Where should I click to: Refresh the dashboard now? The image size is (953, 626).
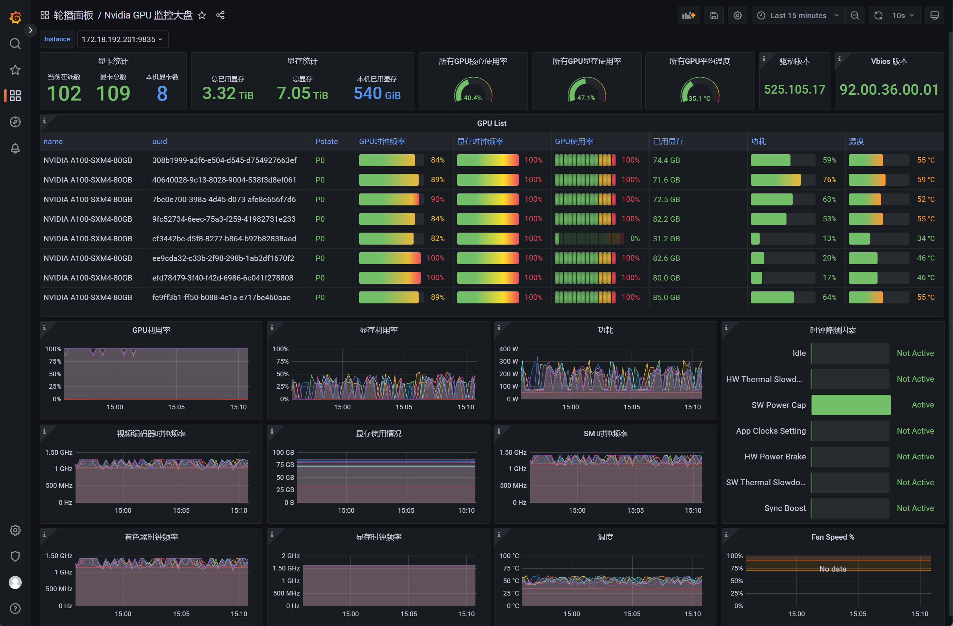coord(878,15)
